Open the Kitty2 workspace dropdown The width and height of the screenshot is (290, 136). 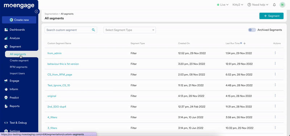[x=238, y=5]
